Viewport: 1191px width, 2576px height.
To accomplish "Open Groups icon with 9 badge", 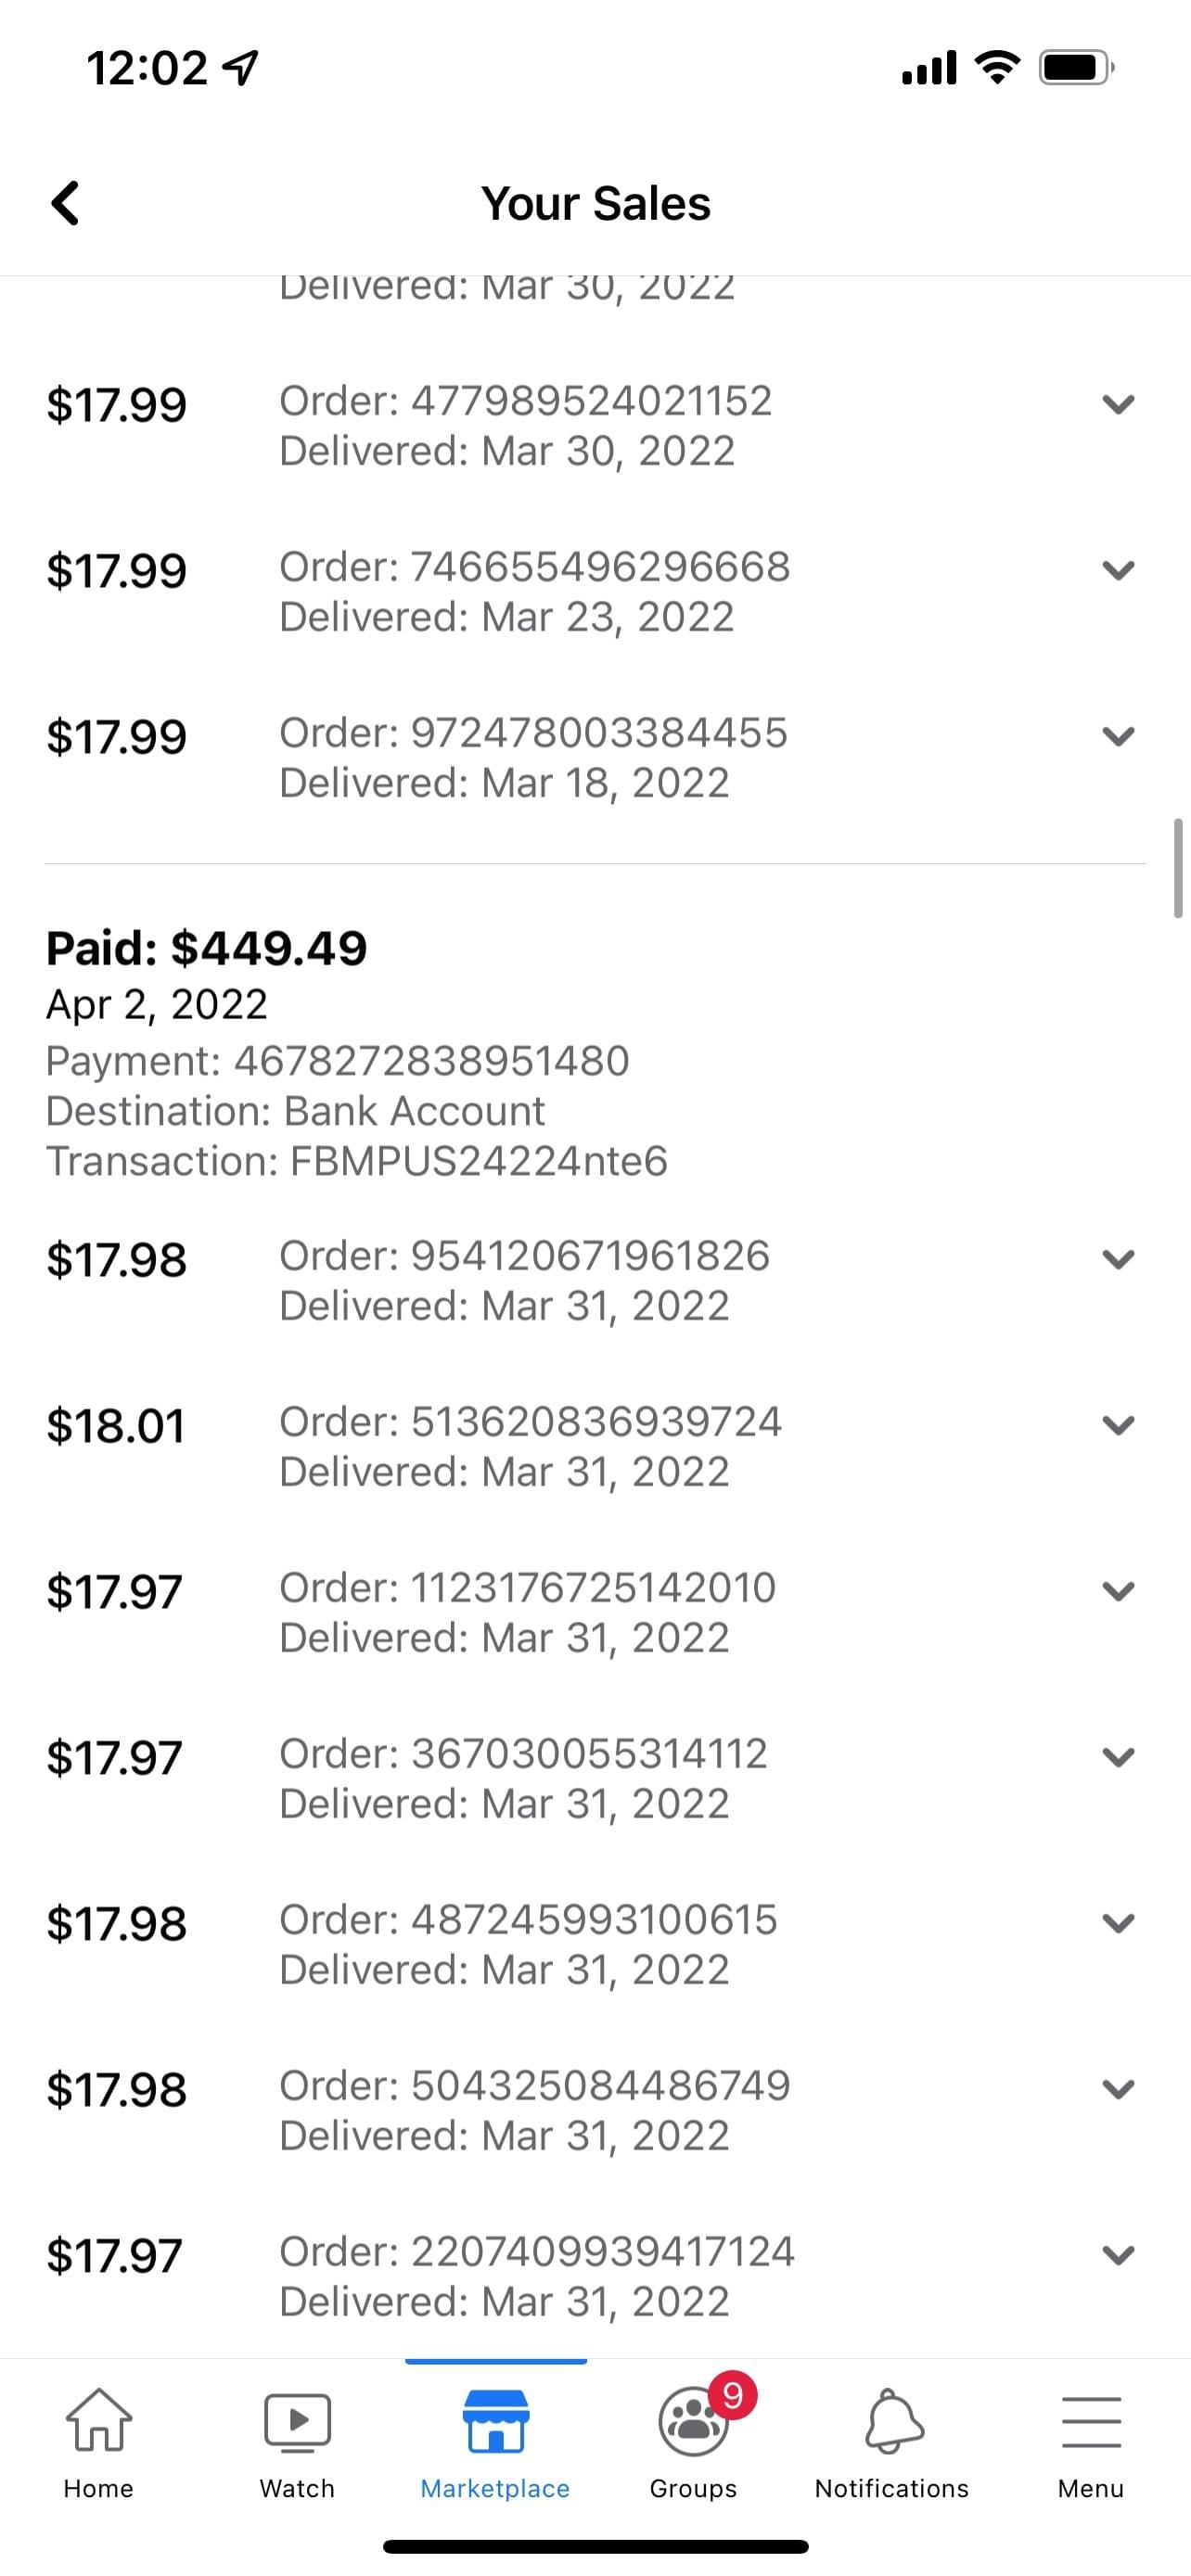I will click(694, 2422).
